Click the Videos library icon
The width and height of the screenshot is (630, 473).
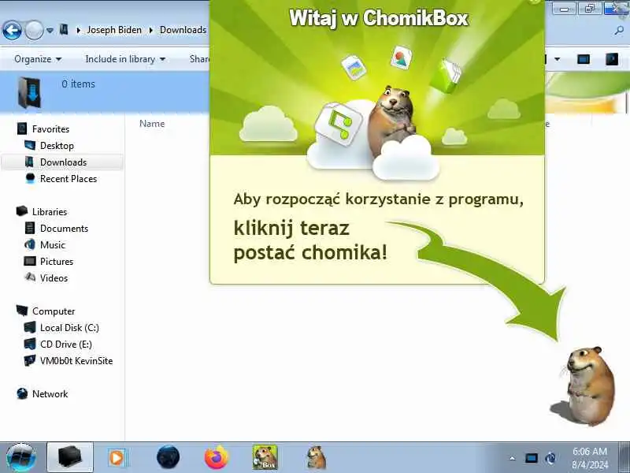tap(30, 277)
